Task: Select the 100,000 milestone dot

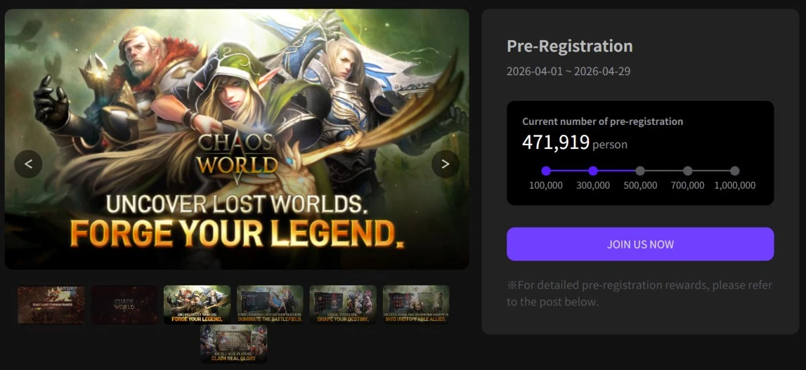Action: point(546,171)
